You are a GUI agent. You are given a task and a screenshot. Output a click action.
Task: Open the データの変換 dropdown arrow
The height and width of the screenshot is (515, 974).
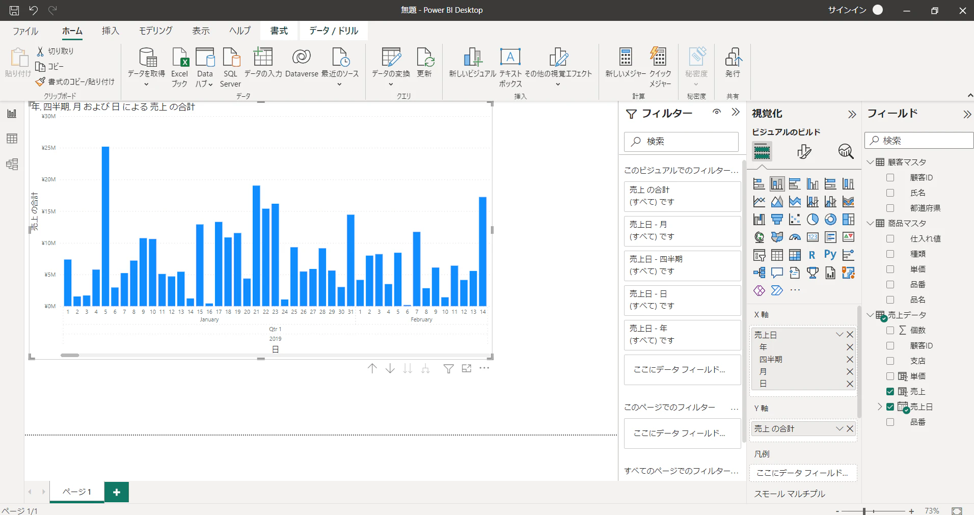[391, 85]
